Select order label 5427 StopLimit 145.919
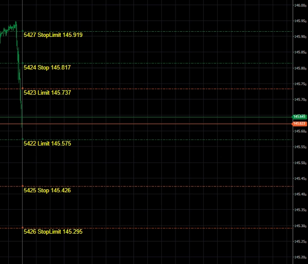Screen dimensions: 308x264 coord(53,35)
